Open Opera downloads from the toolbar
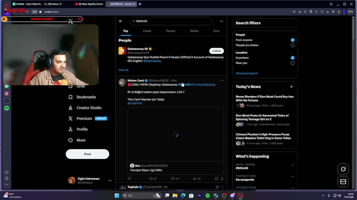Image resolution: width=357 pixels, height=200 pixels. tap(327, 12)
